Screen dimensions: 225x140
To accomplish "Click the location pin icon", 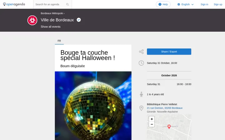I will click(141, 108).
